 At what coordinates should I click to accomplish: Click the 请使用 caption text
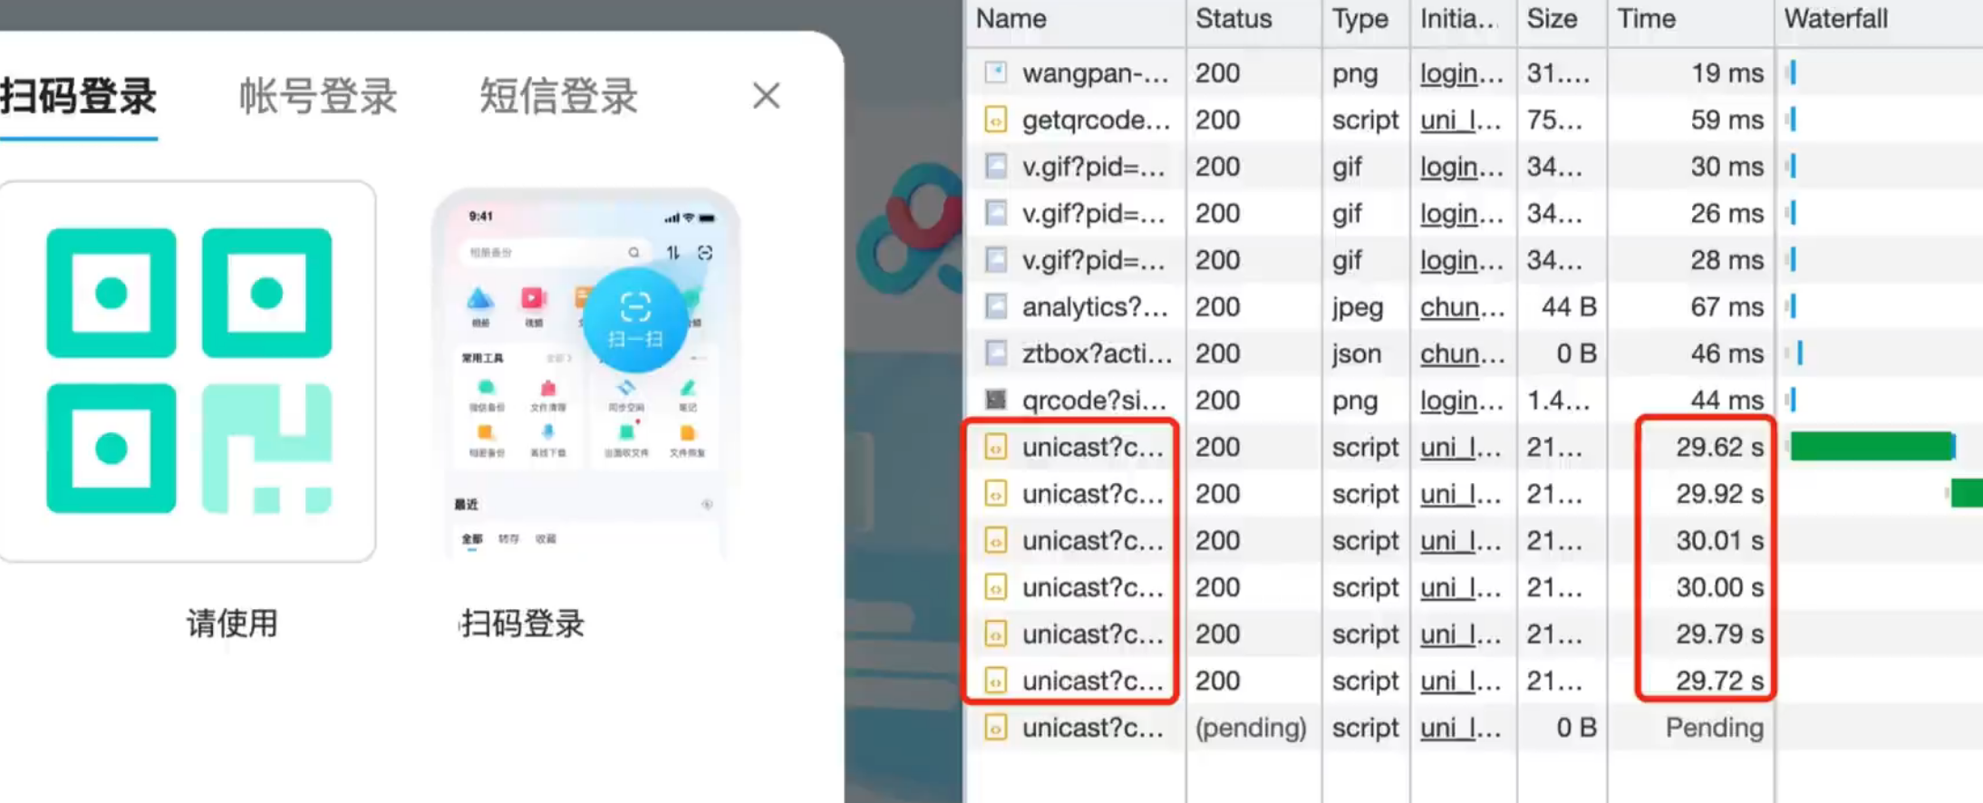[232, 624]
